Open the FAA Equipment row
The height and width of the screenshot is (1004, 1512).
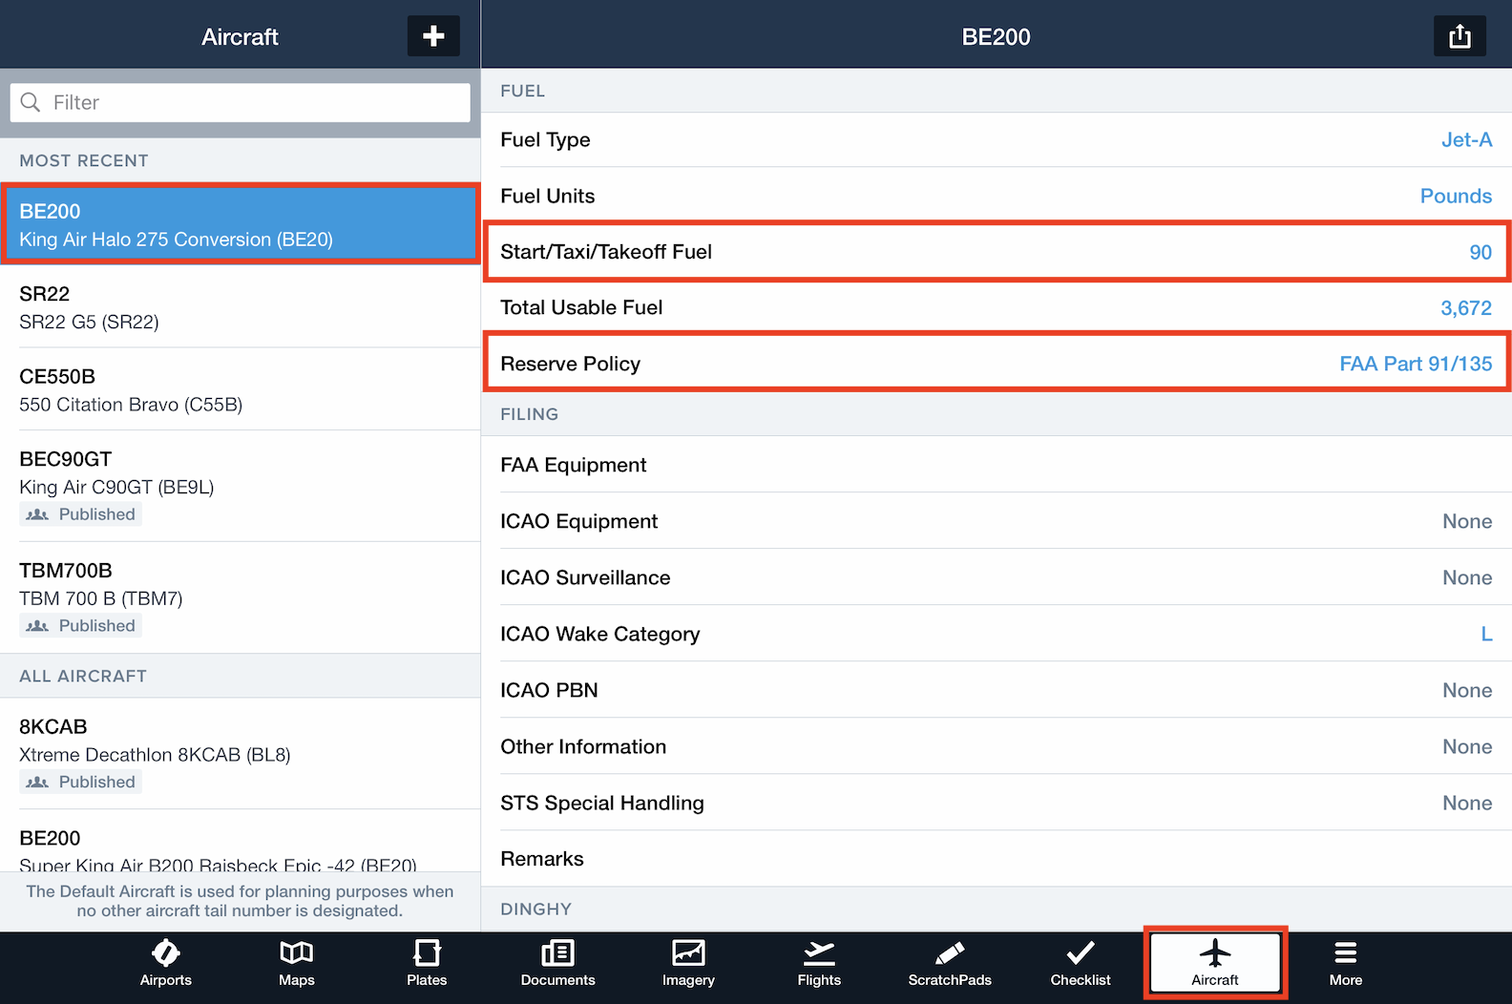pos(997,465)
